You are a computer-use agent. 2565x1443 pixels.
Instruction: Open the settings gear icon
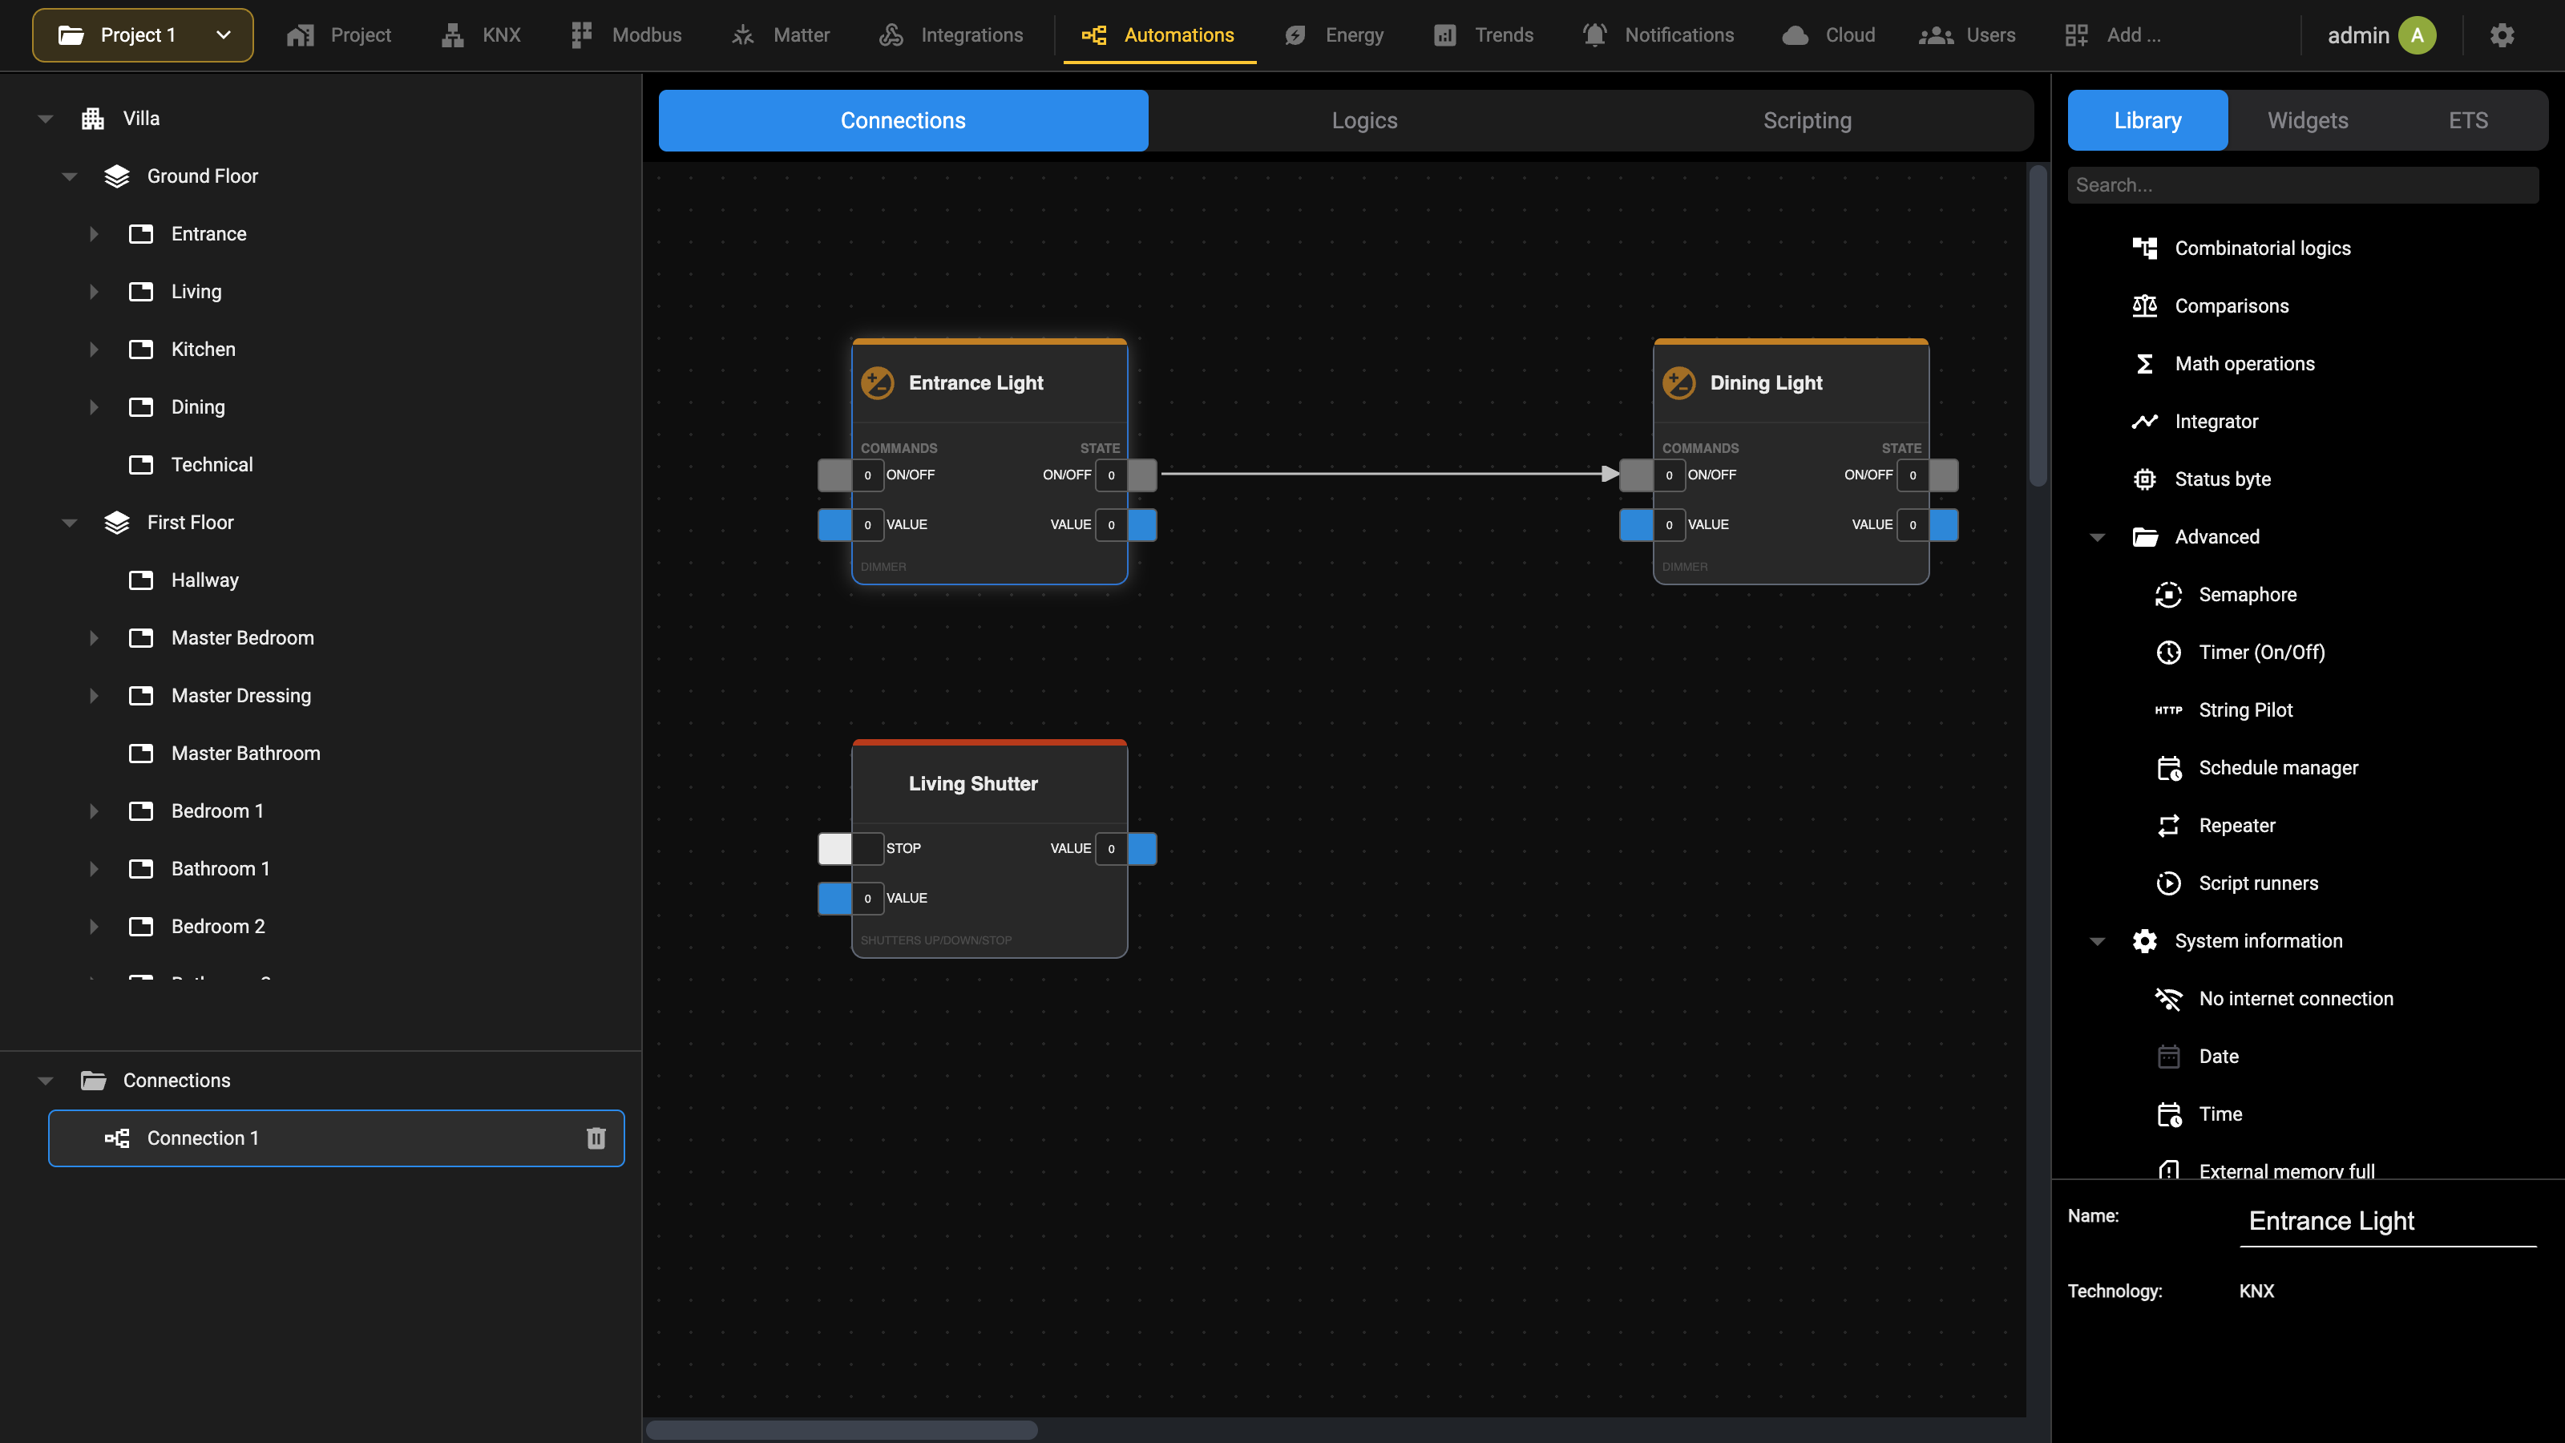[x=2502, y=36]
